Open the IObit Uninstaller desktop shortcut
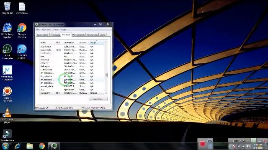This screenshot has height=150, width=268. pyautogui.click(x=7, y=52)
